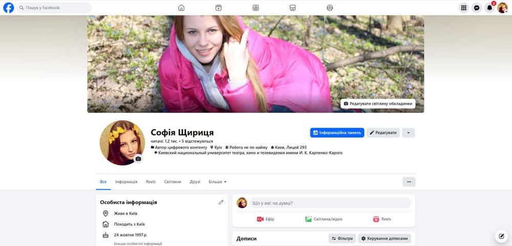Image resolution: width=512 pixels, height=246 pixels.
Task: Open the Groups icon in top bar
Action: pos(330,8)
